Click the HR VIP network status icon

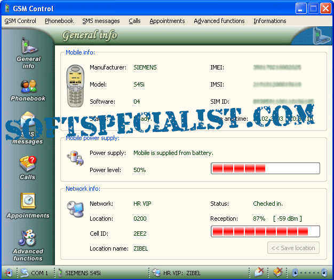click(156, 273)
